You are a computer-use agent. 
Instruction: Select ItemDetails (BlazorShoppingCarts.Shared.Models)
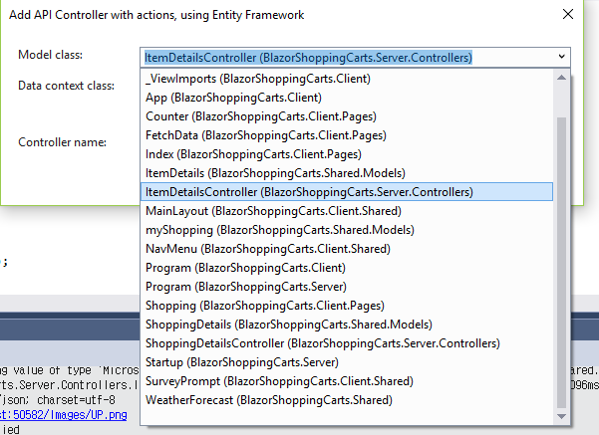pos(347,173)
